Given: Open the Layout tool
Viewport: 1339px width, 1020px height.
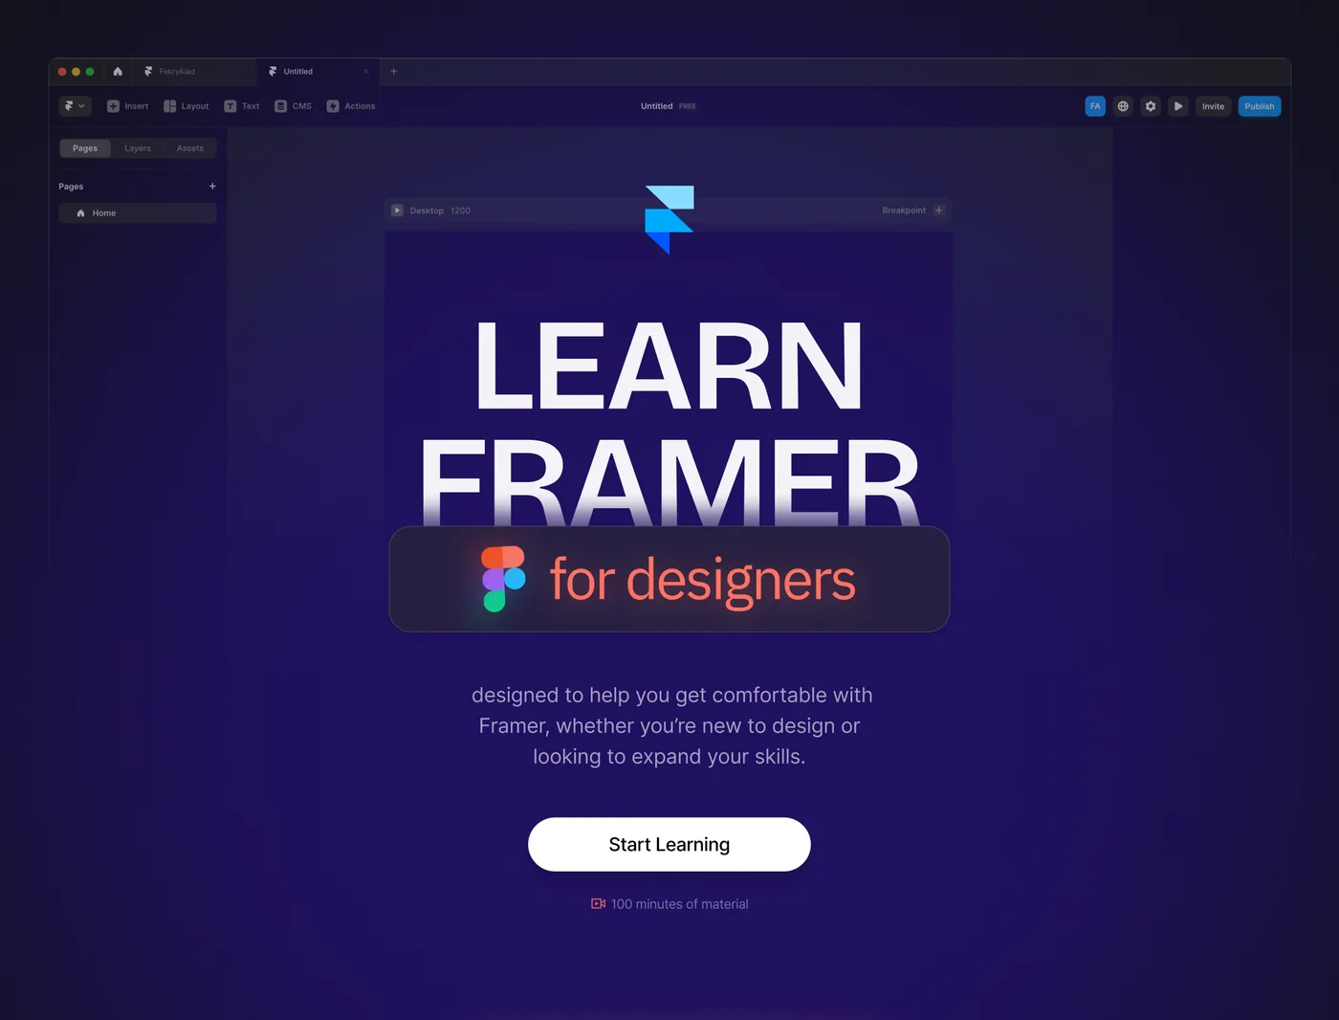Looking at the screenshot, I should 186,106.
